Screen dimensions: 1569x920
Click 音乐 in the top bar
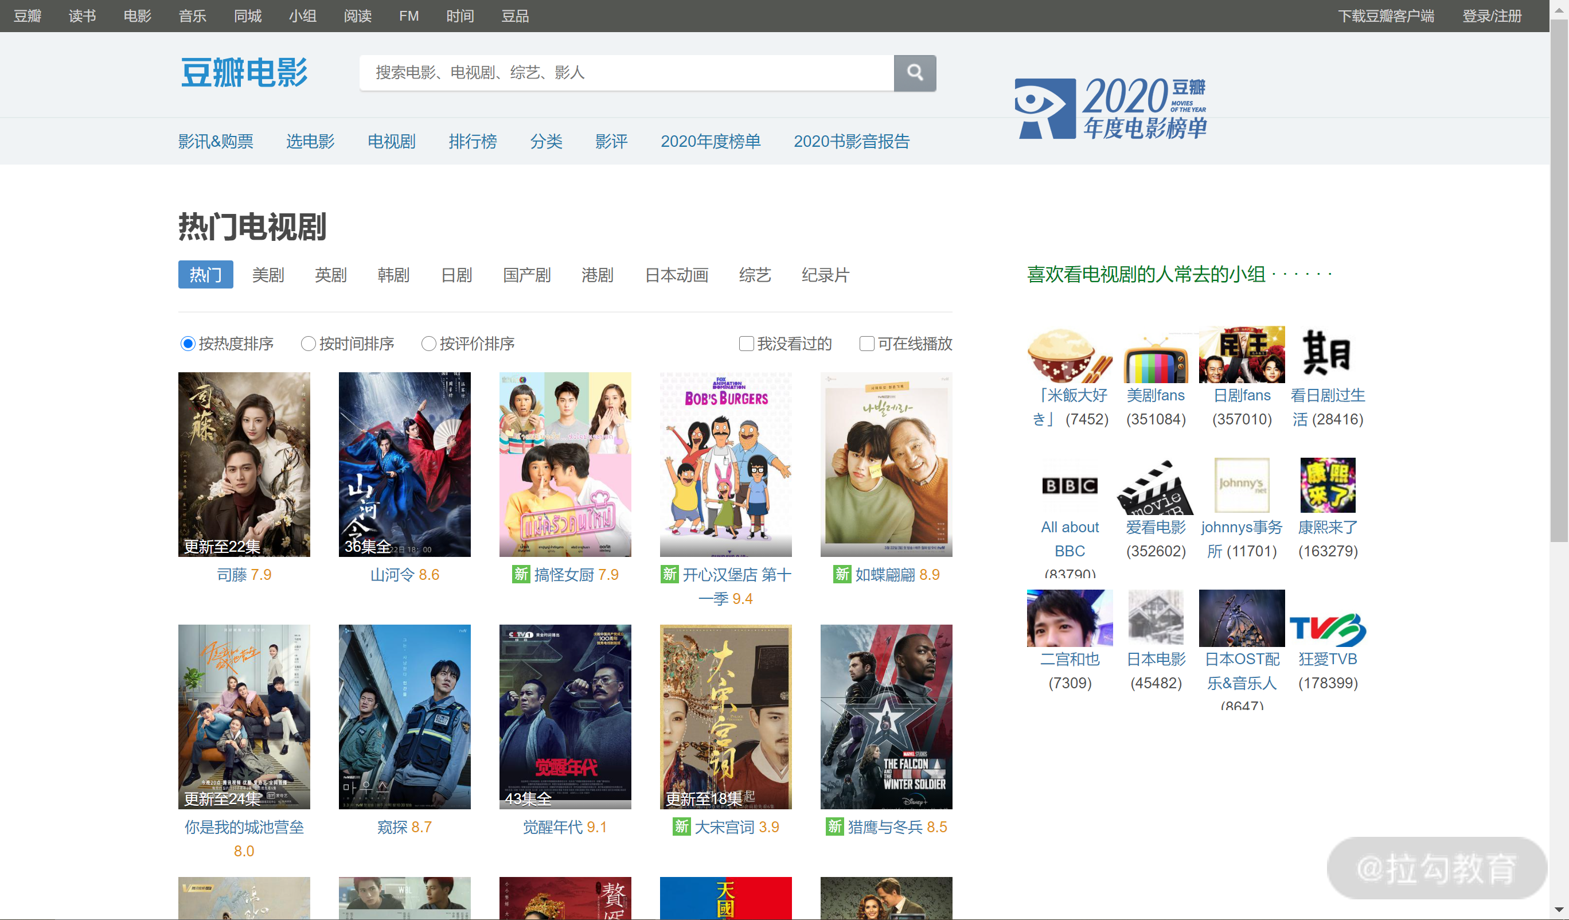[192, 16]
